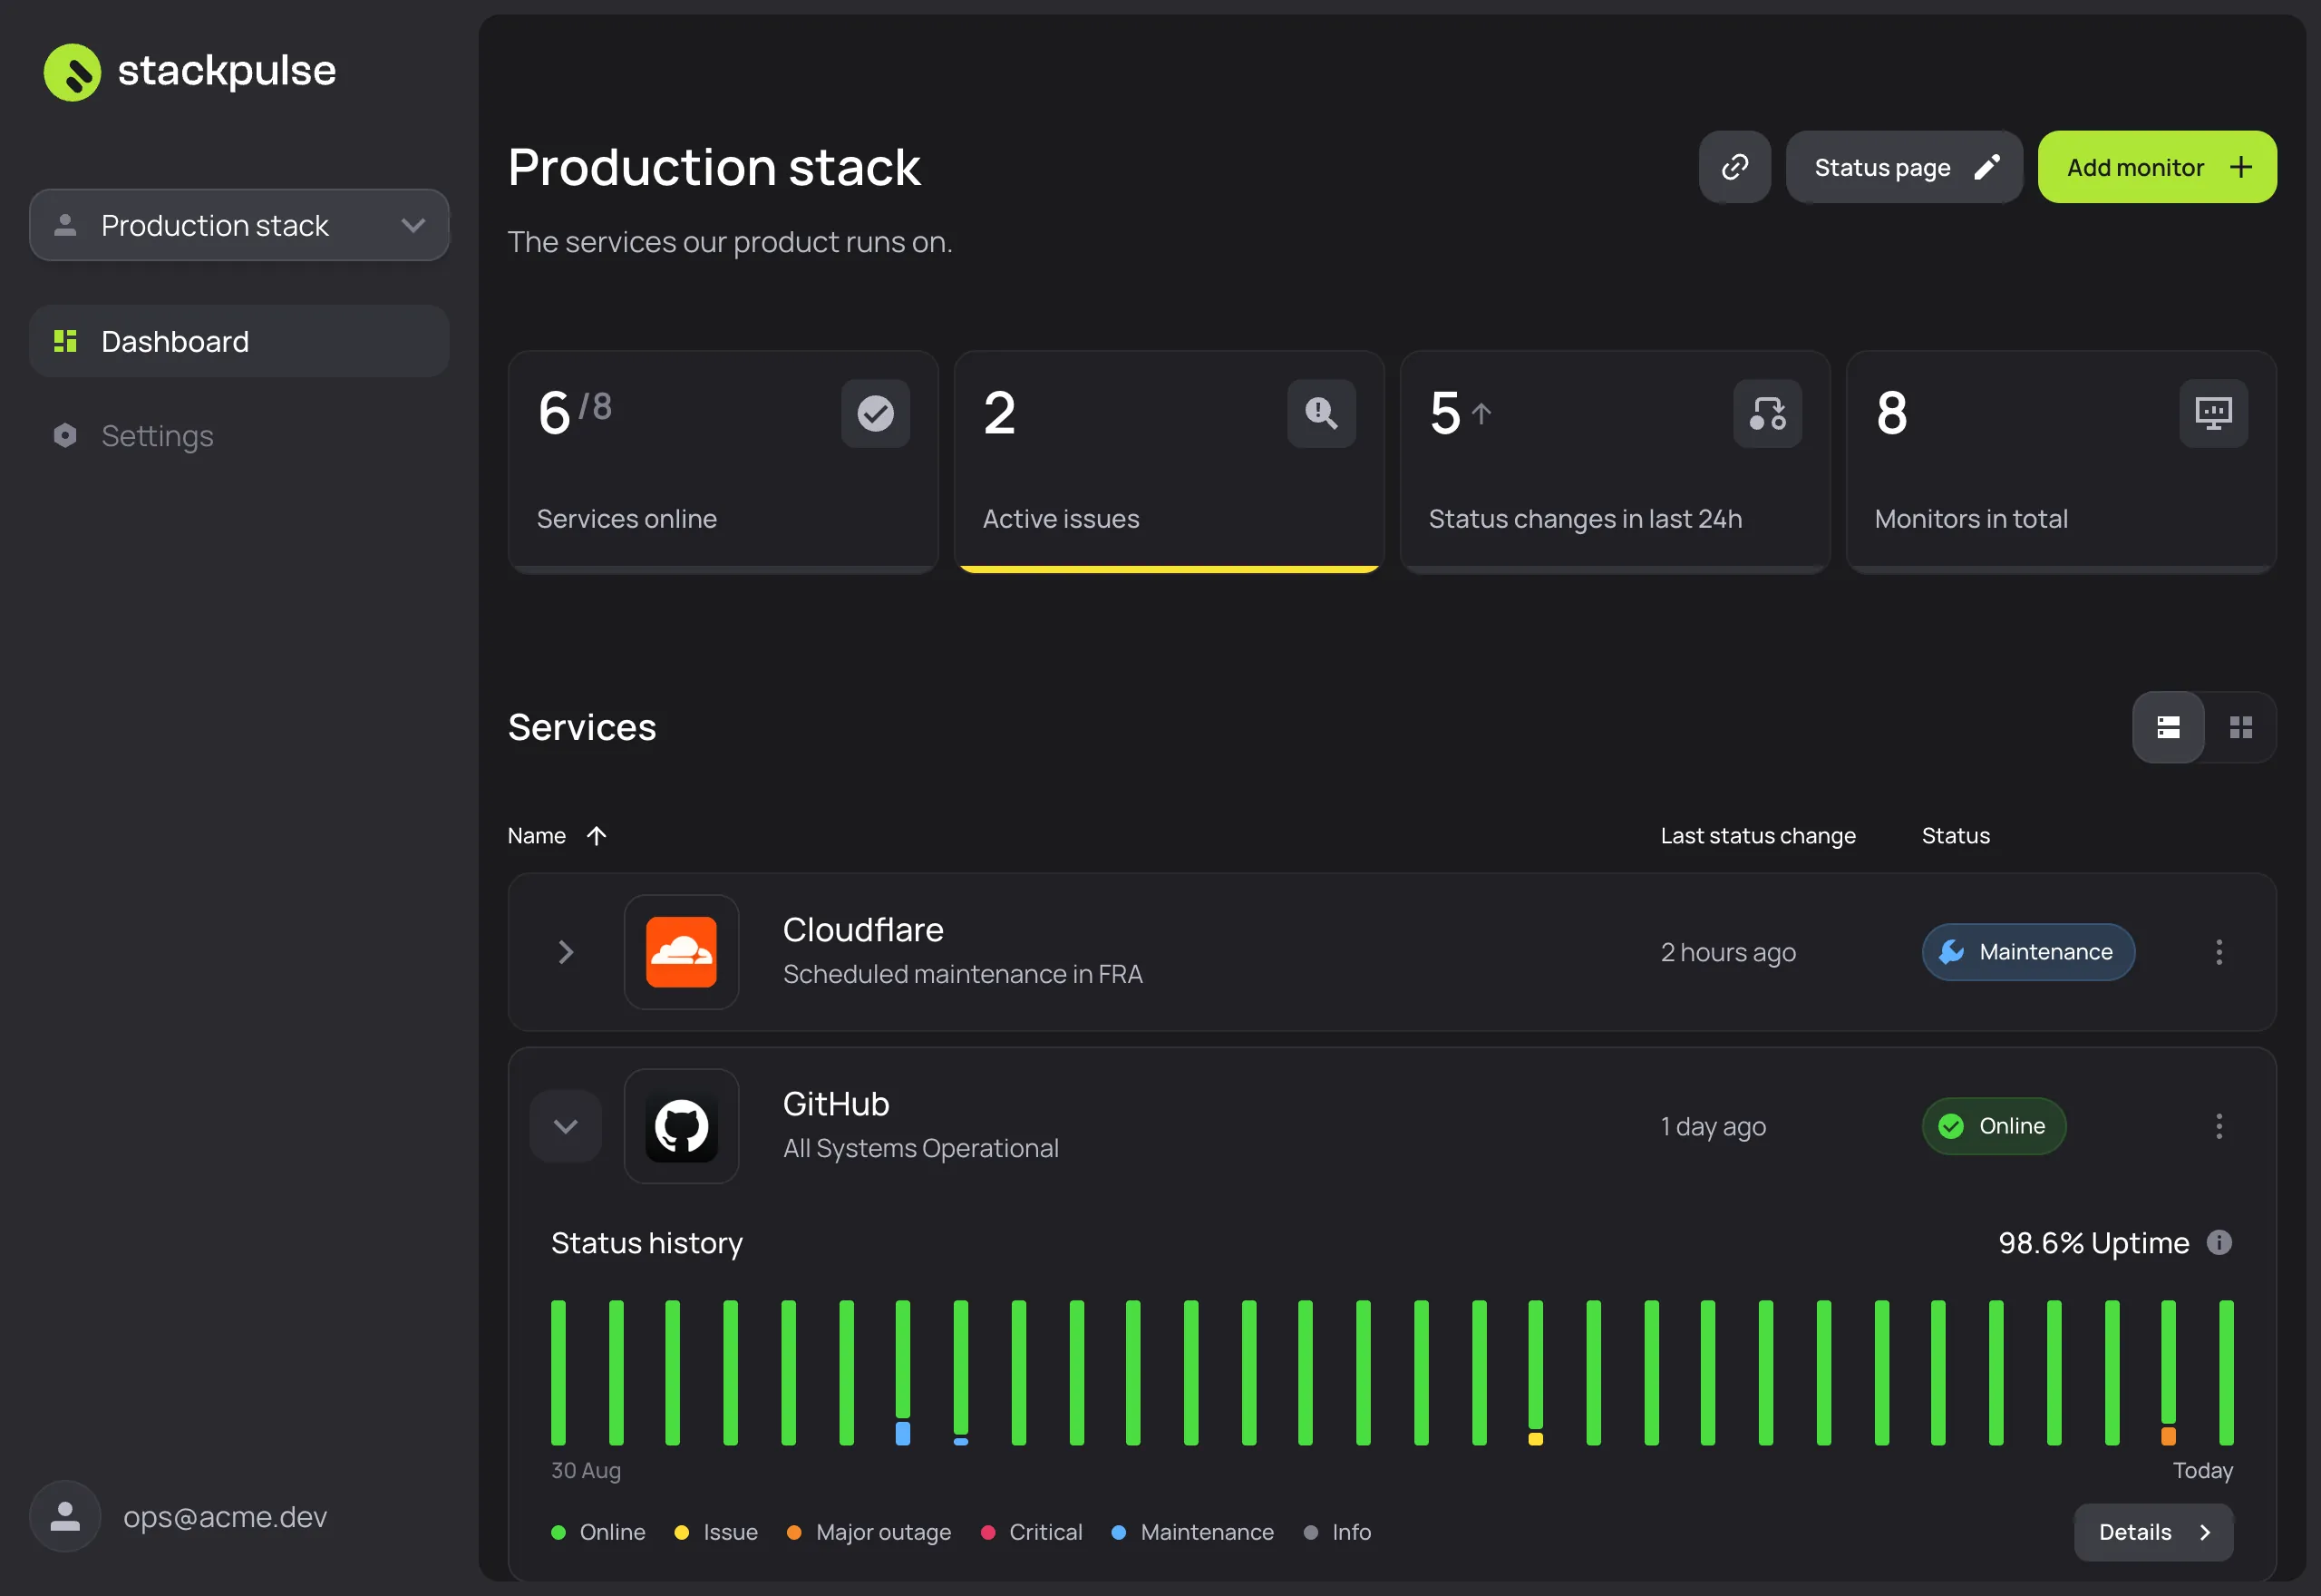Copy link with the chain icon button

pos(1734,167)
